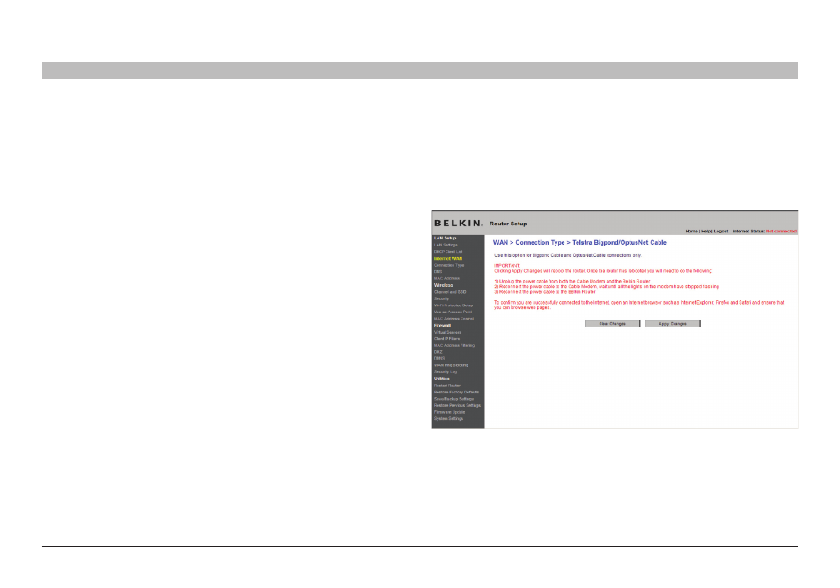Open Wi-Fi Protected Setup page
840x588 pixels.
point(453,305)
